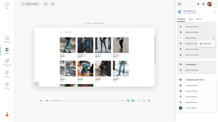Open the Best selling sort dropdown
The width and height of the screenshot is (218, 122).
(x=68, y=32)
